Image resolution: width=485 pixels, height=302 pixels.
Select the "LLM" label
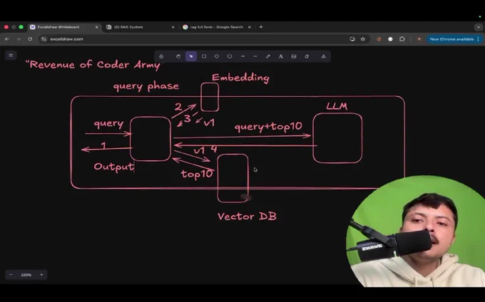pyautogui.click(x=337, y=106)
